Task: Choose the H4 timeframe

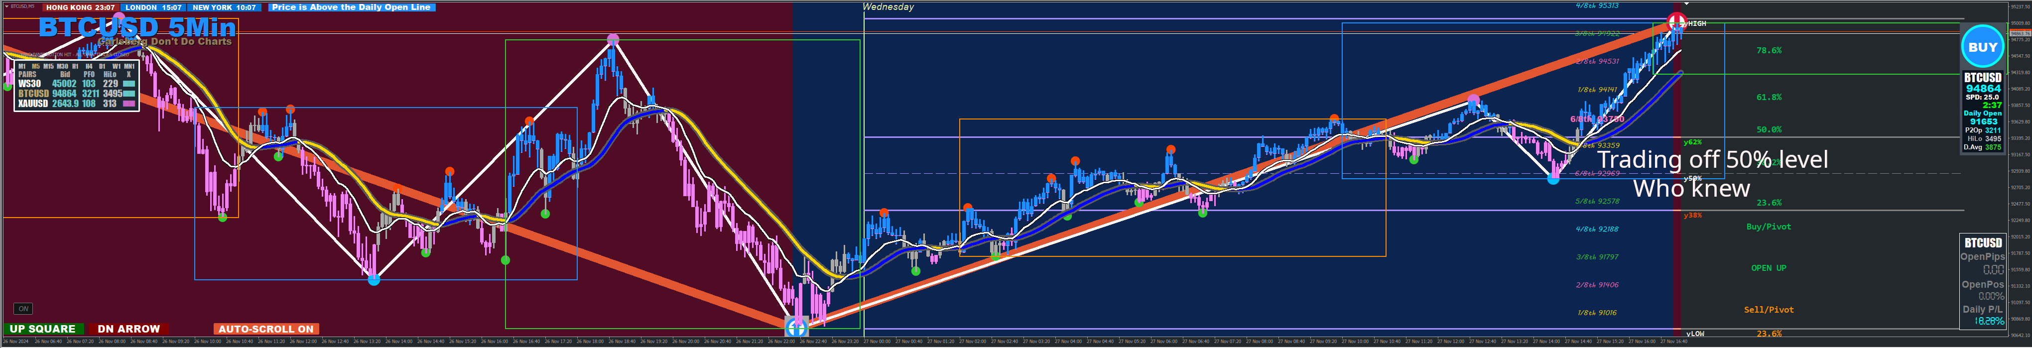Action: coord(89,66)
